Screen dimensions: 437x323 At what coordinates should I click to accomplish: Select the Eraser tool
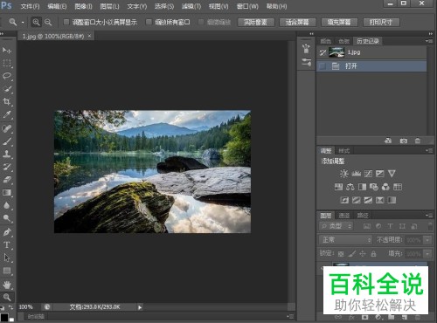coord(6,180)
